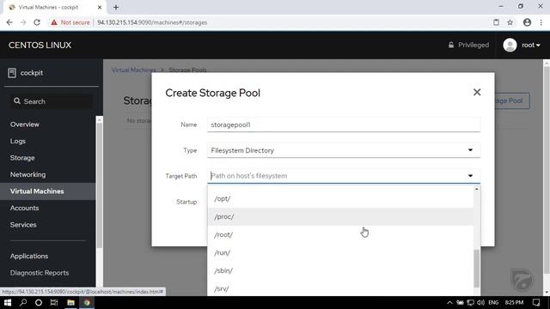Click the network icon in system tray
The height and width of the screenshot is (309, 550).
(x=470, y=302)
